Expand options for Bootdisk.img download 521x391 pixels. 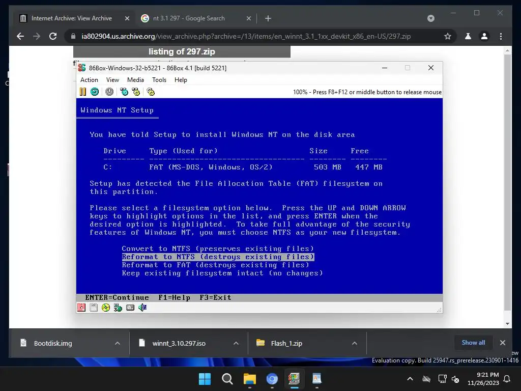pyautogui.click(x=118, y=344)
